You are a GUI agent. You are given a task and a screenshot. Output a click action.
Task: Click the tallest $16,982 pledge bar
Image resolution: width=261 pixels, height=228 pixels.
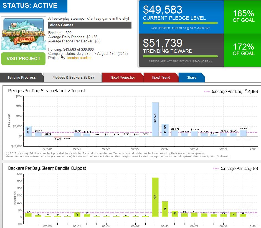(x=155, y=119)
